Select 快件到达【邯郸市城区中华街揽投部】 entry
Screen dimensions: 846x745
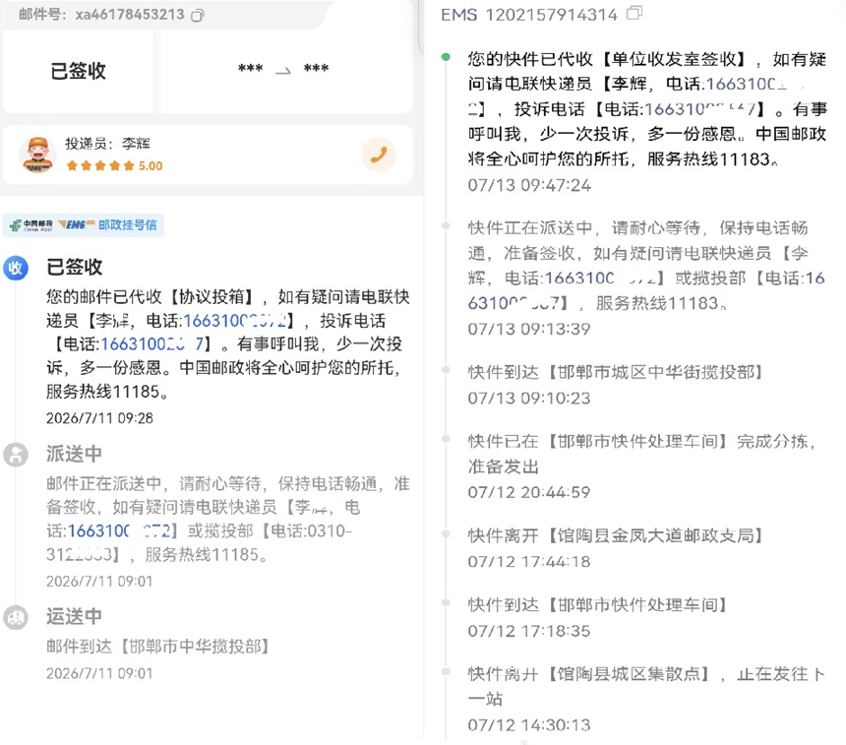pyautogui.click(x=616, y=372)
